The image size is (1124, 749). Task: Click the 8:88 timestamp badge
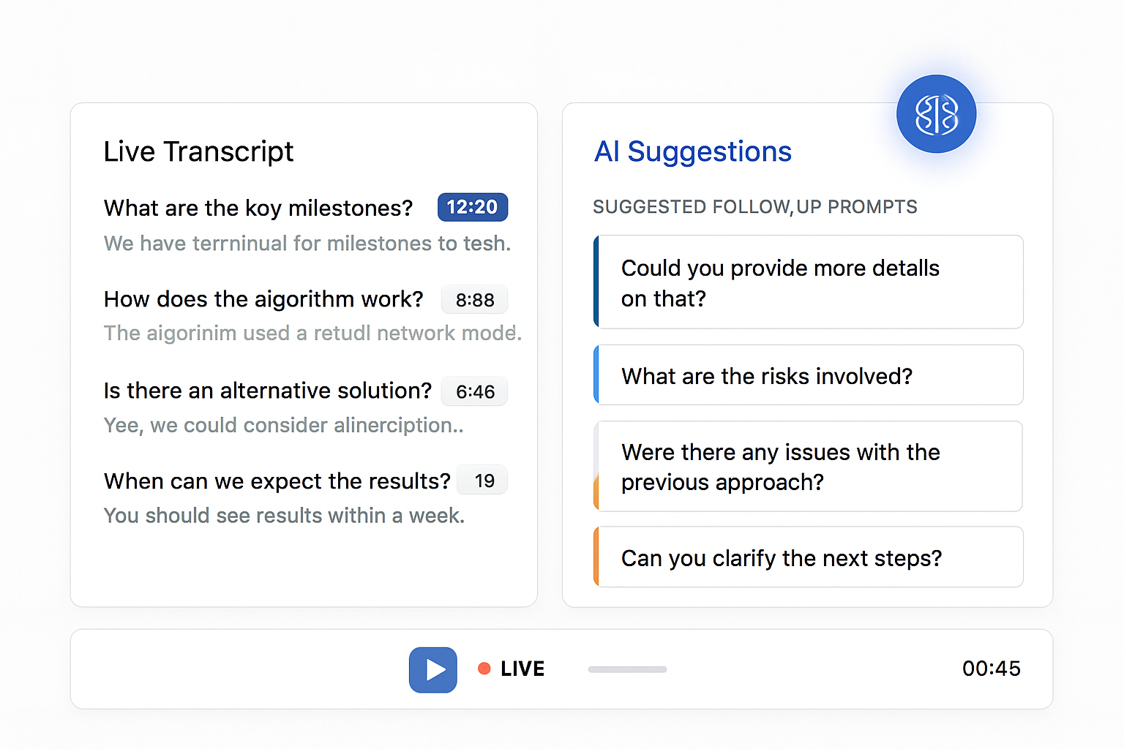(x=474, y=300)
